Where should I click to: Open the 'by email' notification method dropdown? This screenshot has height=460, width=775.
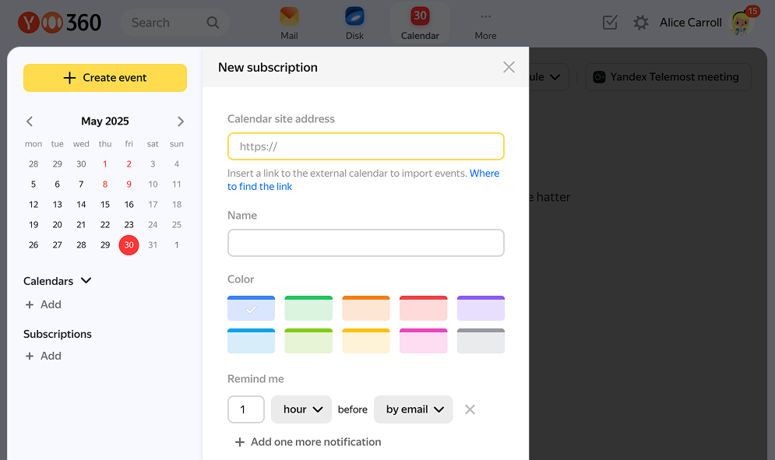pos(414,409)
